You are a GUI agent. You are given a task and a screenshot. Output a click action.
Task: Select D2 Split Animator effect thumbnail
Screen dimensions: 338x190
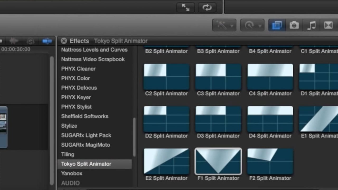click(x=166, y=119)
